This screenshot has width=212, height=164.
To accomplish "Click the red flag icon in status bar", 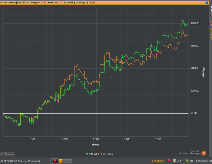I will 169,161.
